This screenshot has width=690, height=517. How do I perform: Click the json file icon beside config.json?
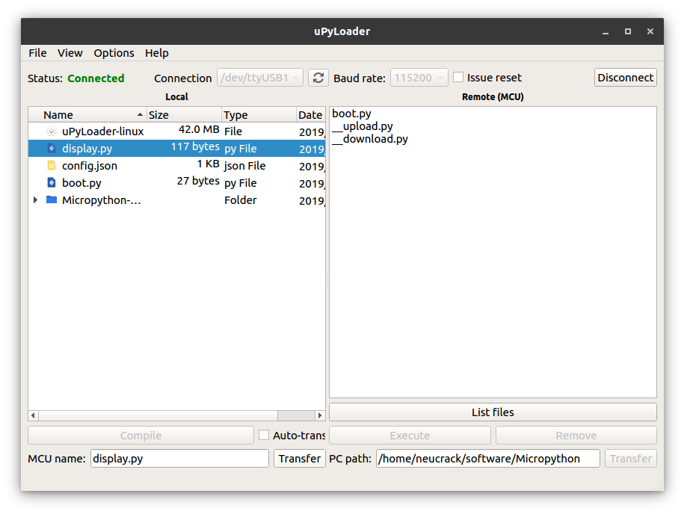click(x=50, y=165)
